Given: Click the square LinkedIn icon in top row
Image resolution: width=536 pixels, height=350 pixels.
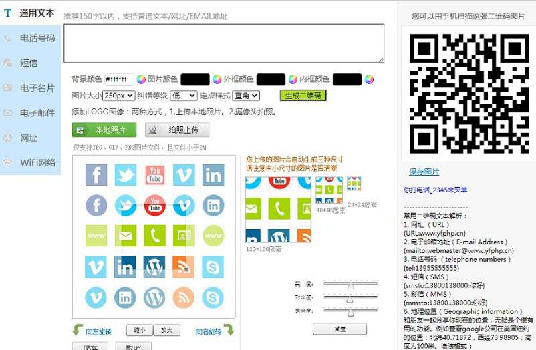Looking at the screenshot, I should [x=213, y=175].
